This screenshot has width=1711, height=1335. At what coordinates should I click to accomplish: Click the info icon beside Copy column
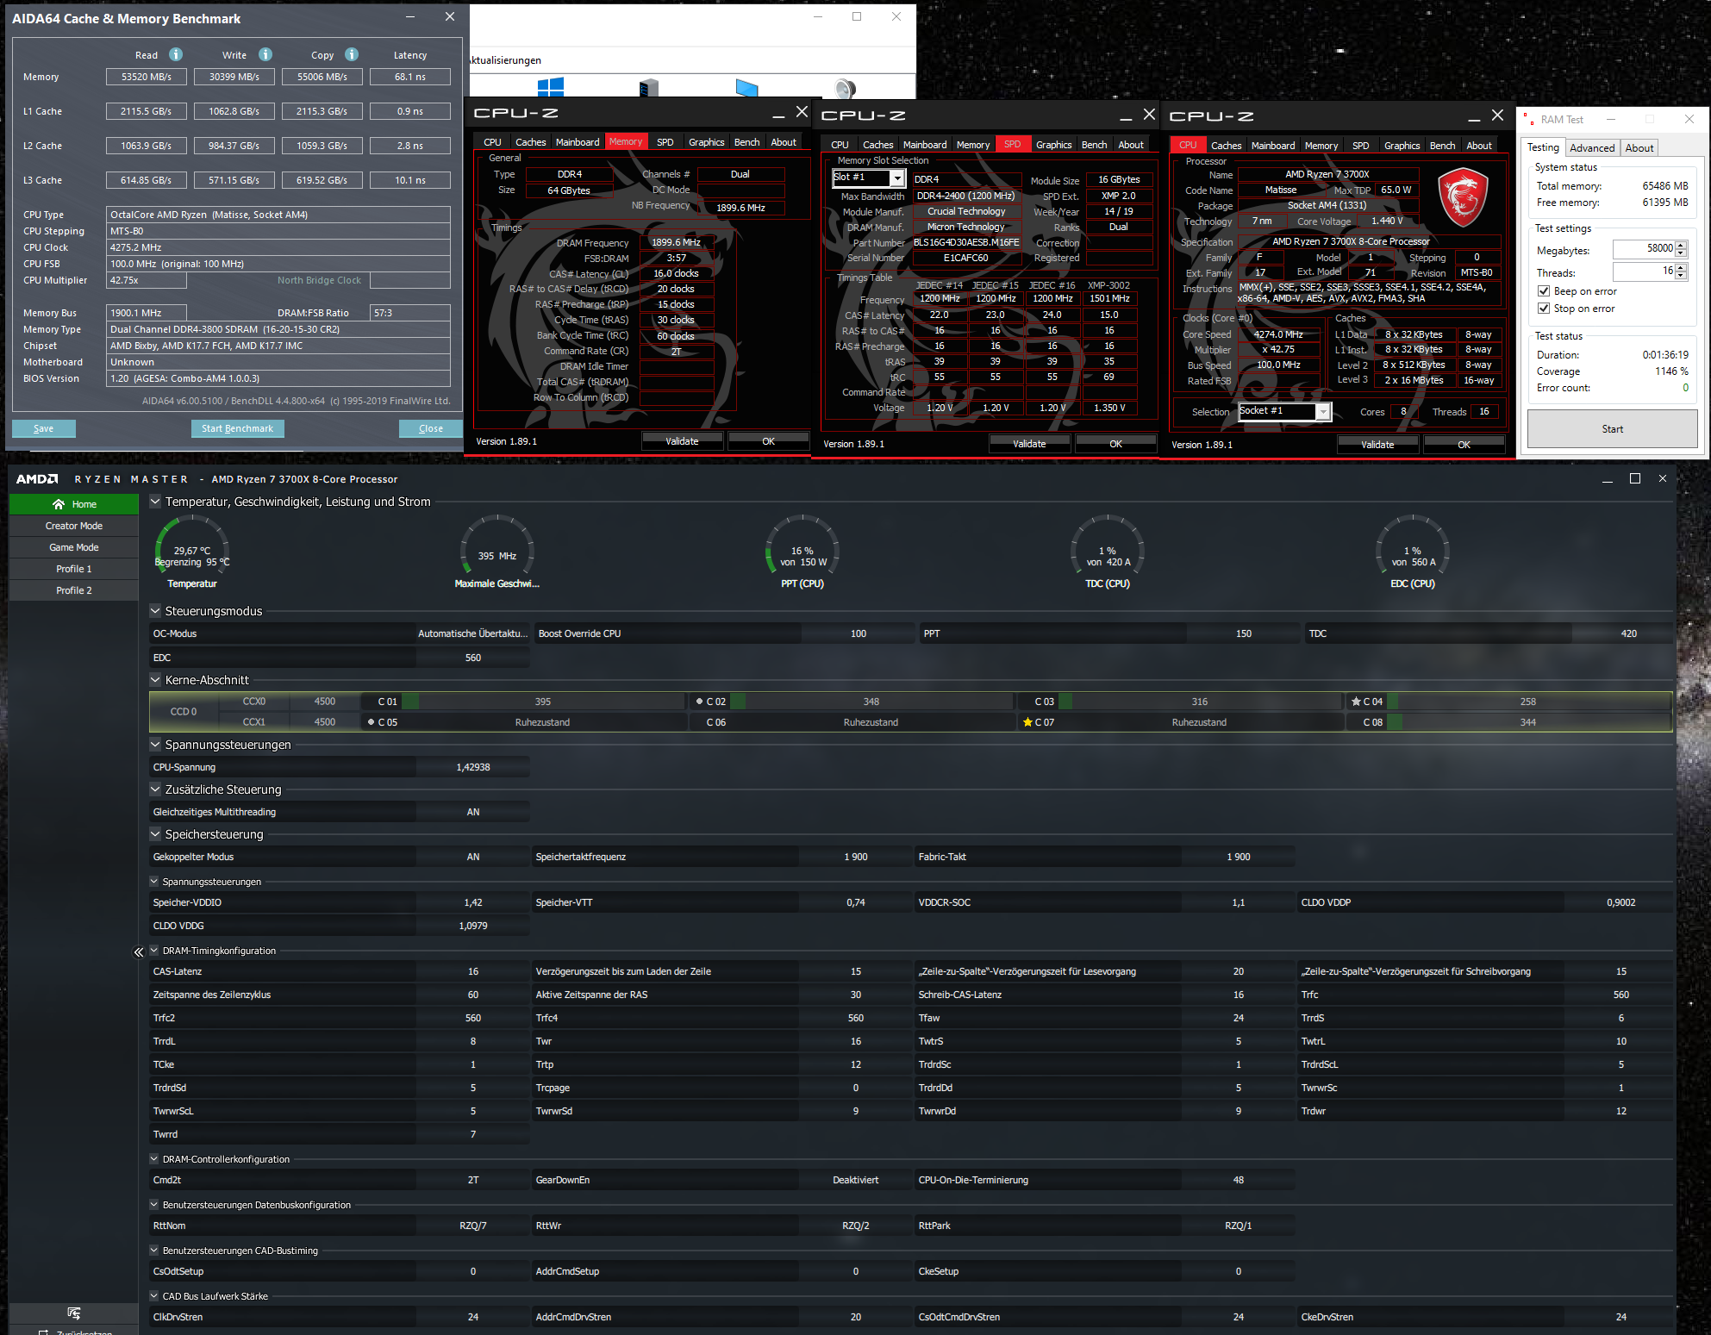(x=352, y=54)
